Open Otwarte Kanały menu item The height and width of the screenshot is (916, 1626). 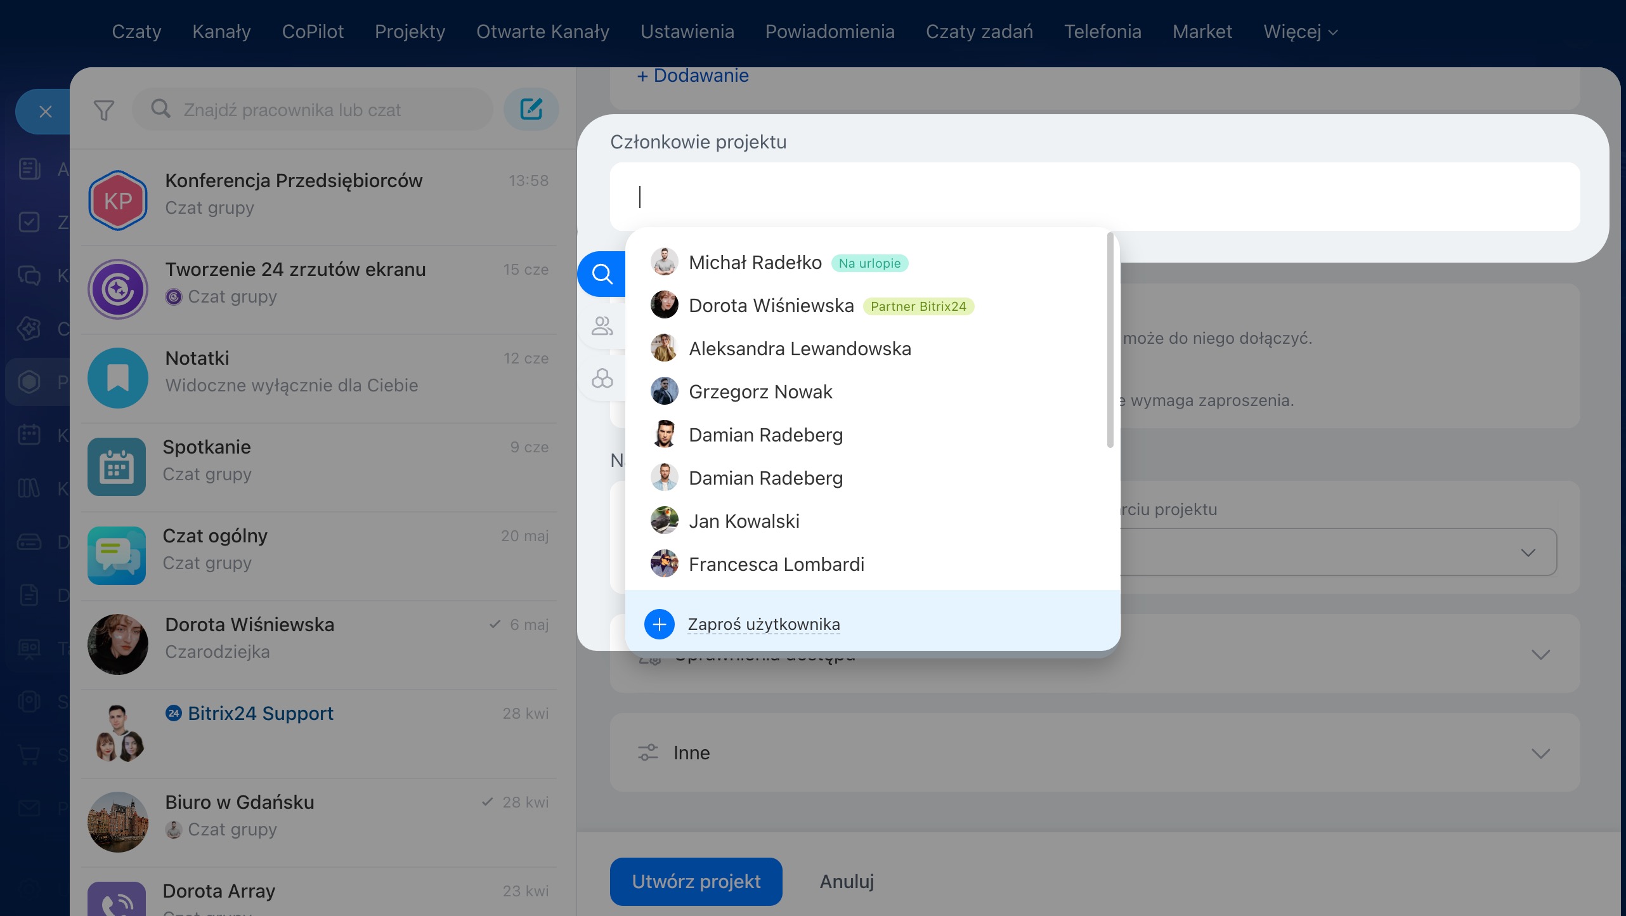pyautogui.click(x=543, y=32)
